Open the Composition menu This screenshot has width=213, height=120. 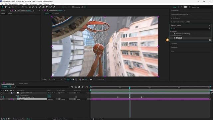13,4
